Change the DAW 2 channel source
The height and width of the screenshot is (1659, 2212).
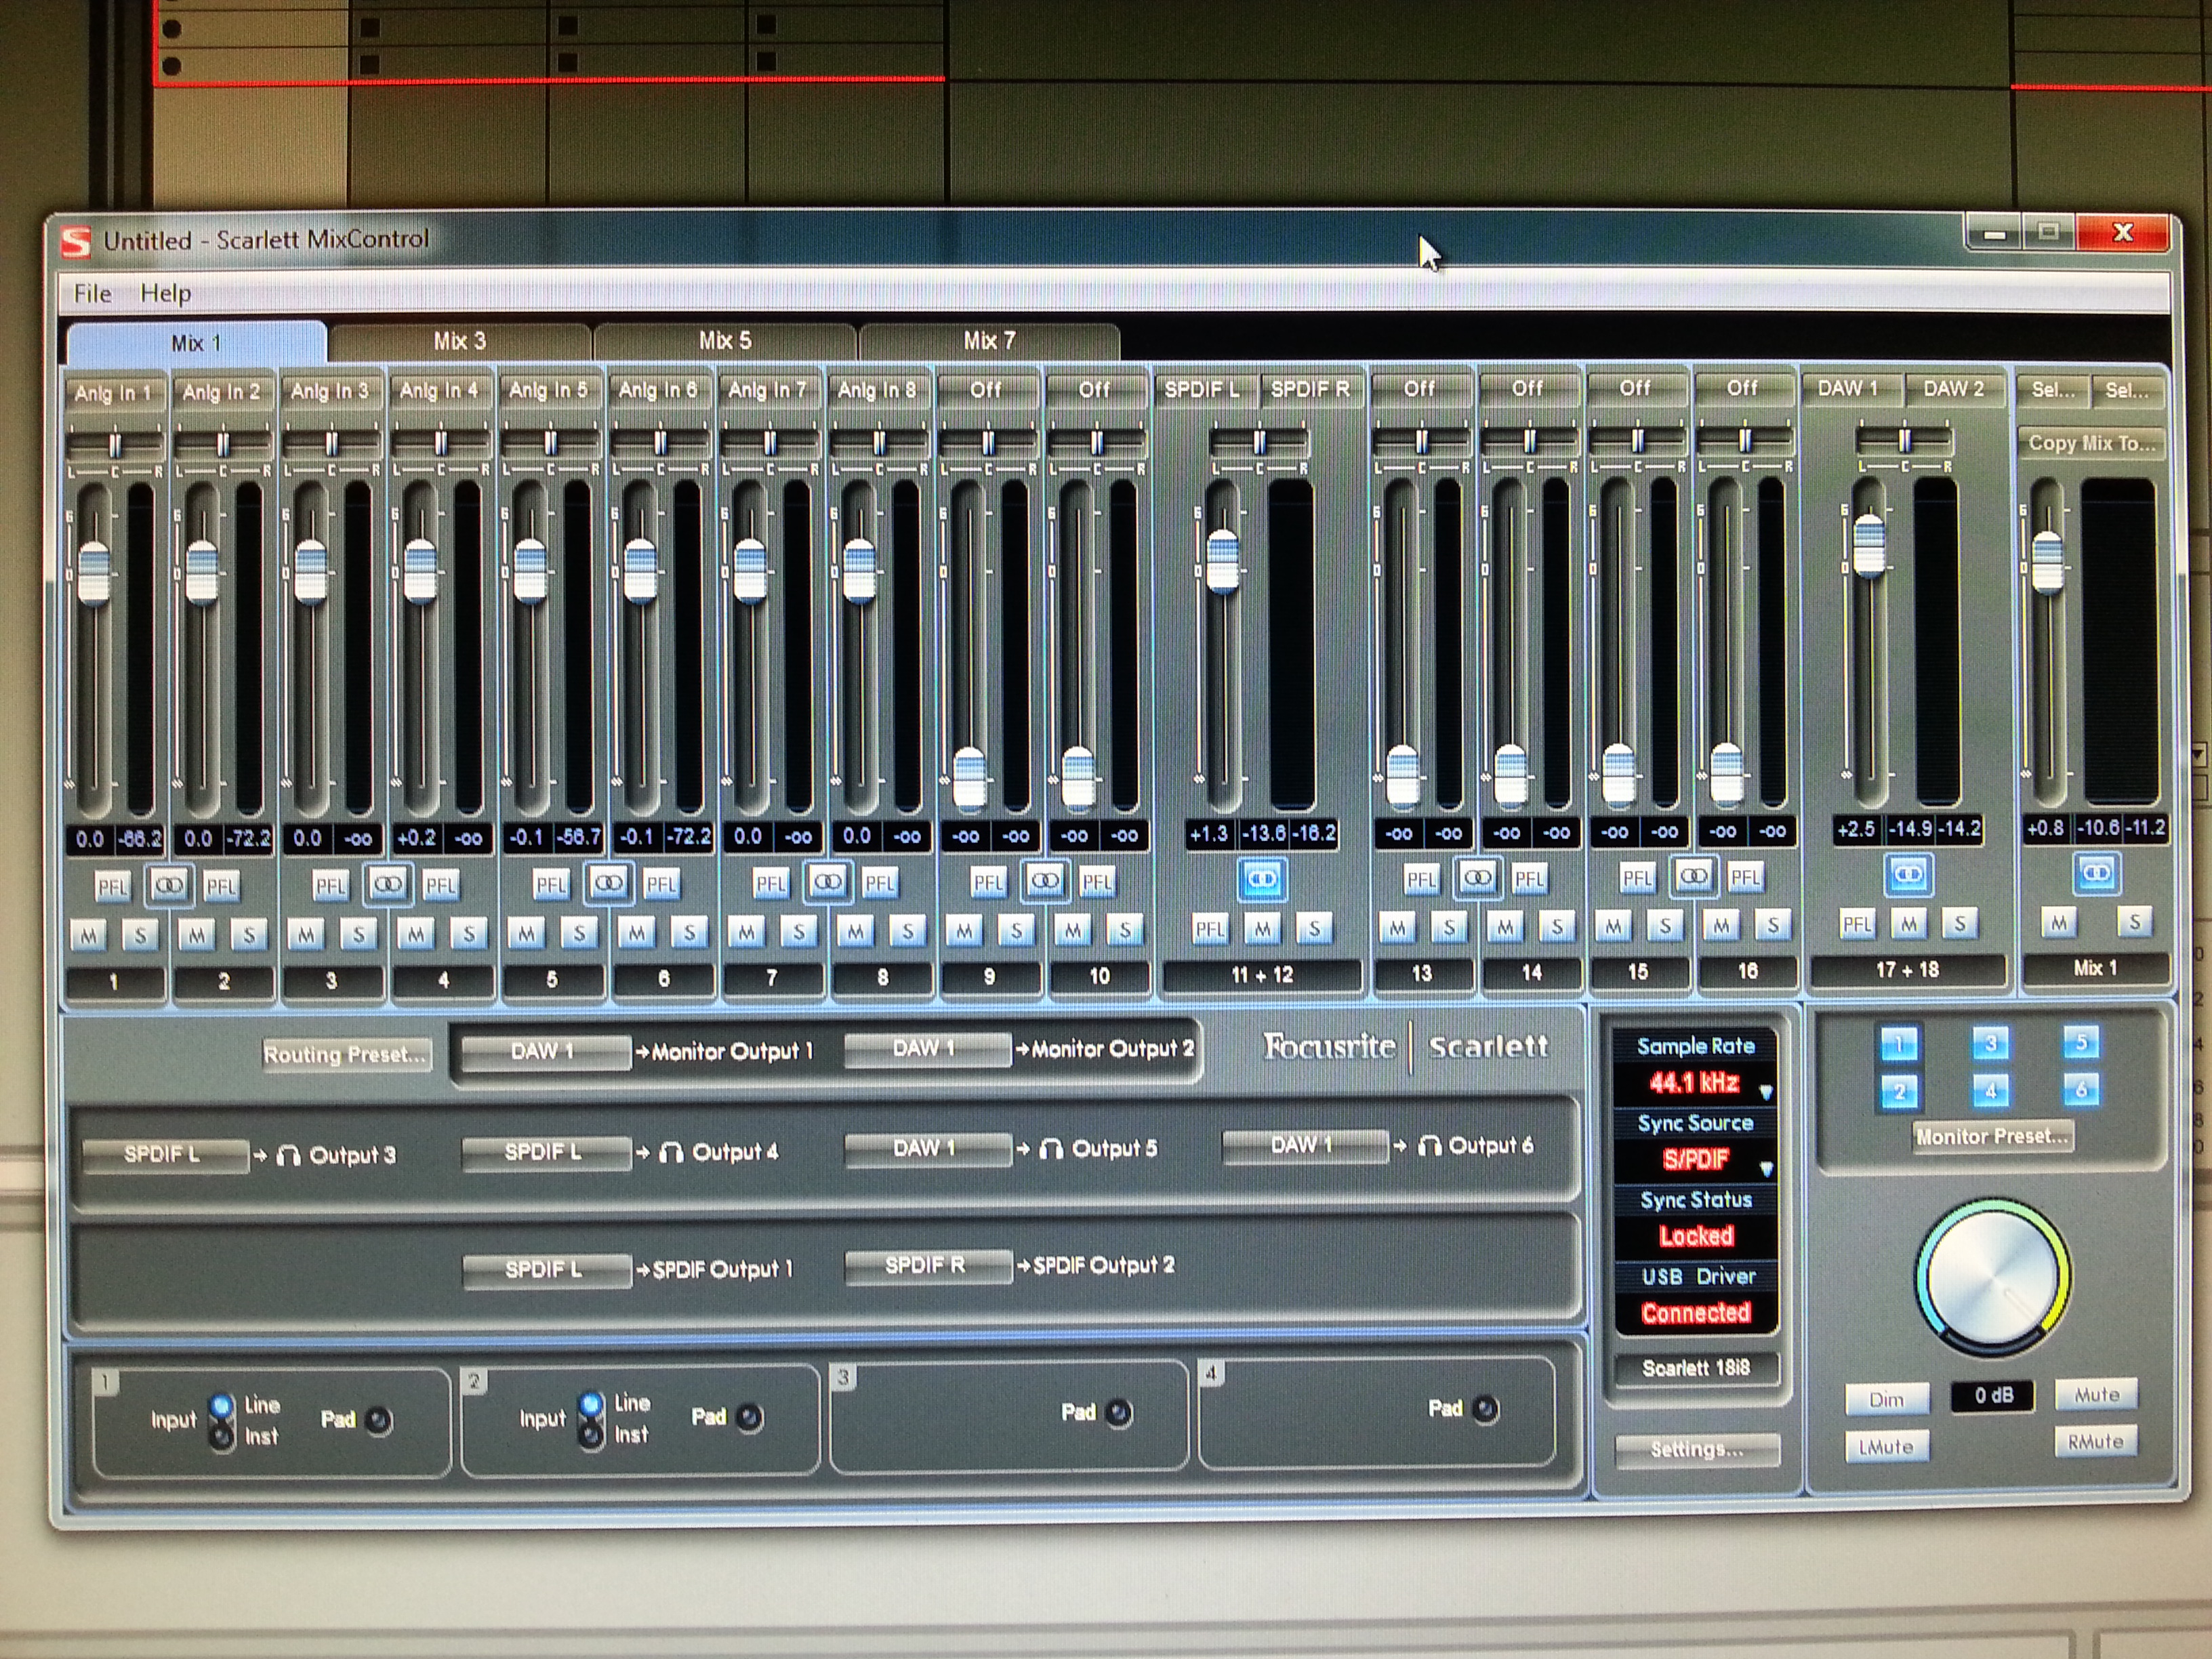pos(1954,388)
